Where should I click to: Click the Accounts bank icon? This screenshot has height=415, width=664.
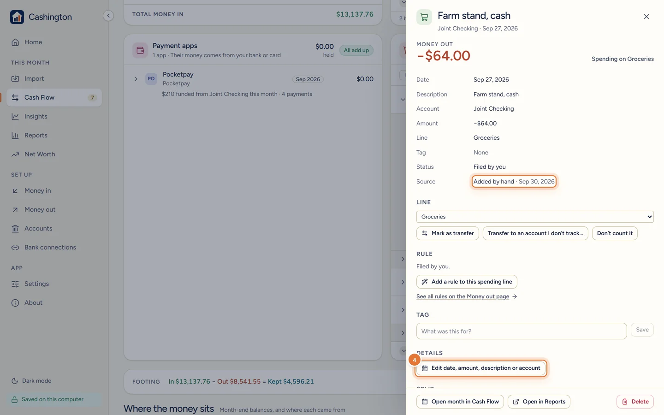15,228
